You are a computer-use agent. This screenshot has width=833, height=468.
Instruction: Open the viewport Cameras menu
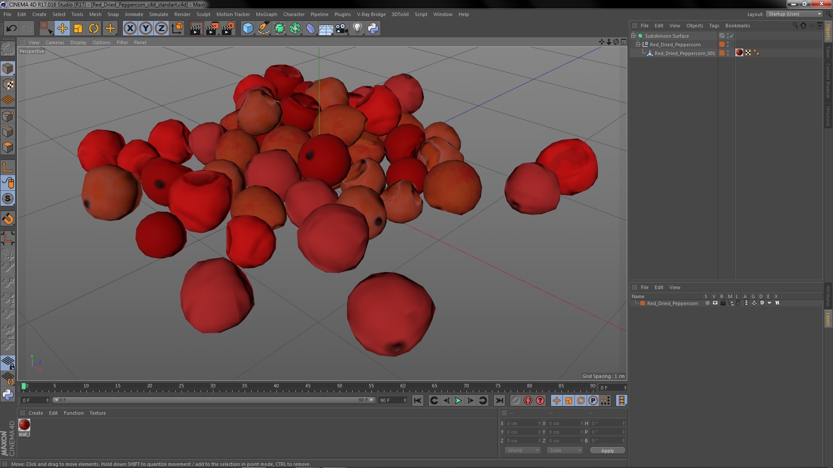tap(55, 42)
